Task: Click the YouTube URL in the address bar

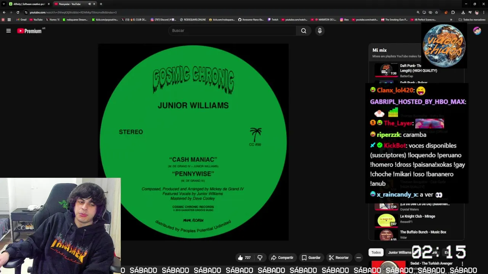Action: [x=73, y=12]
